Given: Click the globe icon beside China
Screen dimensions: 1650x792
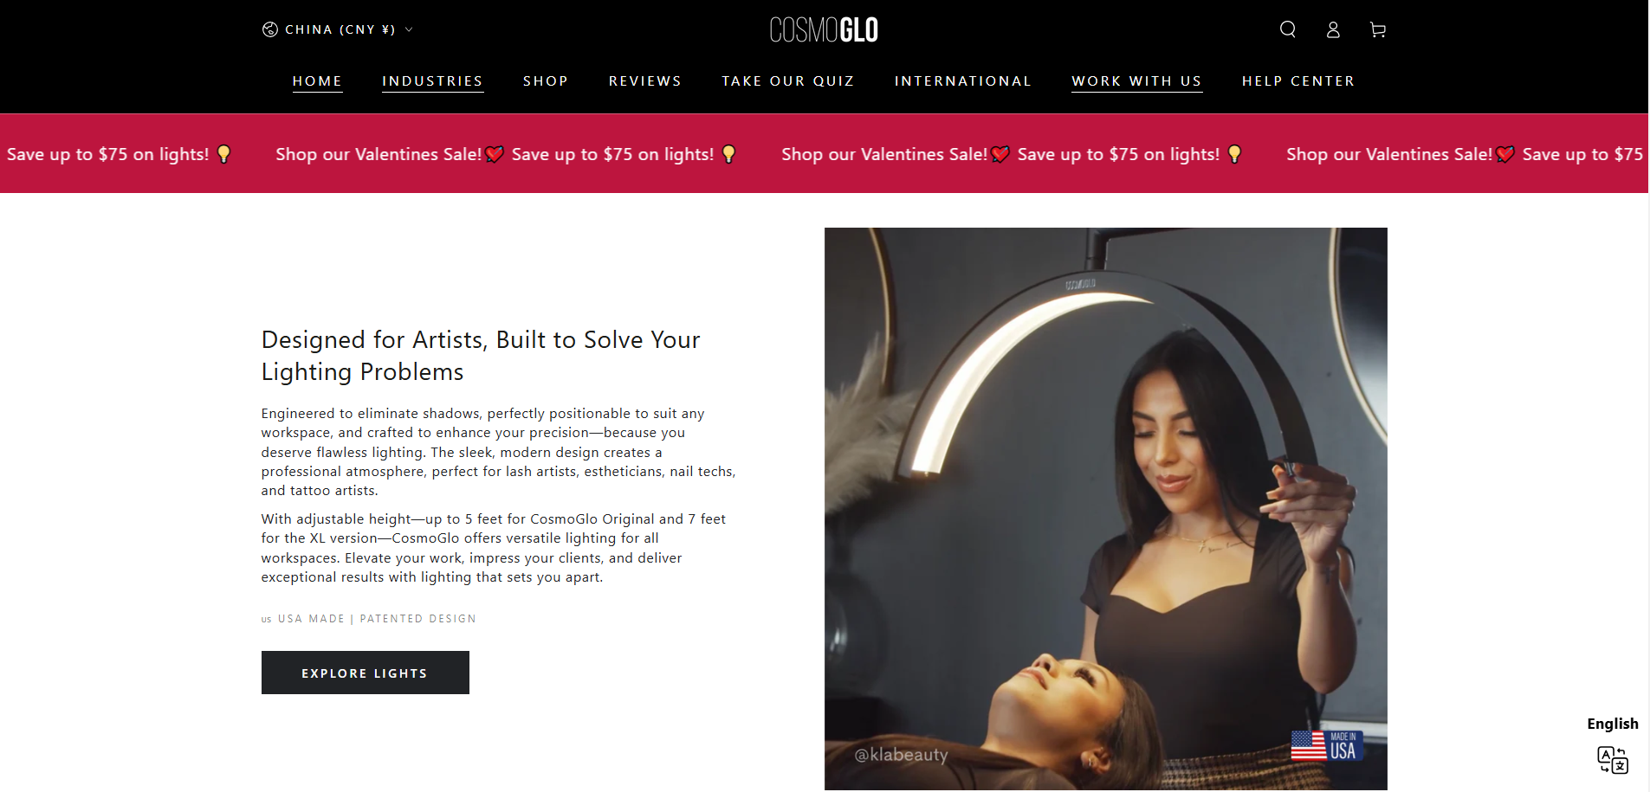Looking at the screenshot, I should (270, 29).
